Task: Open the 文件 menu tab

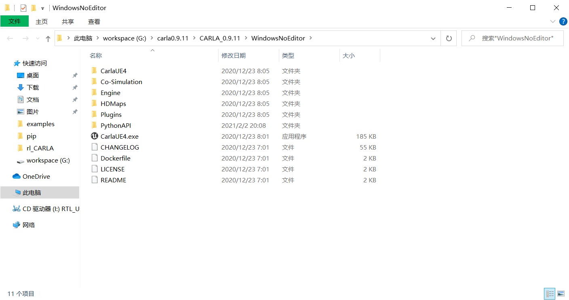Action: (15, 21)
